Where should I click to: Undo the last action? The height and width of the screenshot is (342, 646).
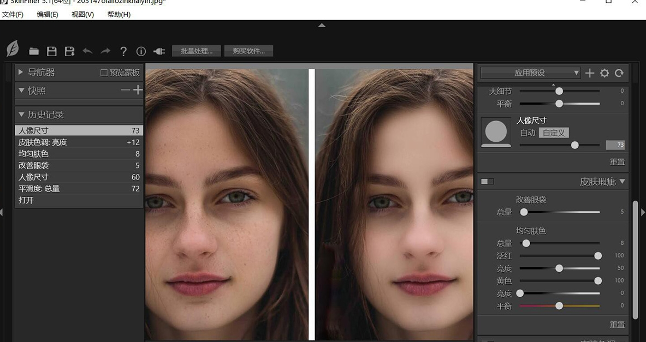[87, 51]
